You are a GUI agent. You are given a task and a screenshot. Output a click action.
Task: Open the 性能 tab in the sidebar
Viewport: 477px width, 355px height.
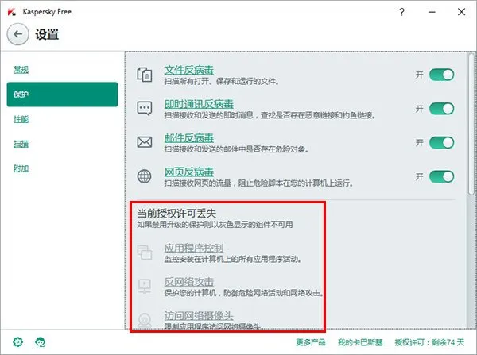(x=21, y=119)
